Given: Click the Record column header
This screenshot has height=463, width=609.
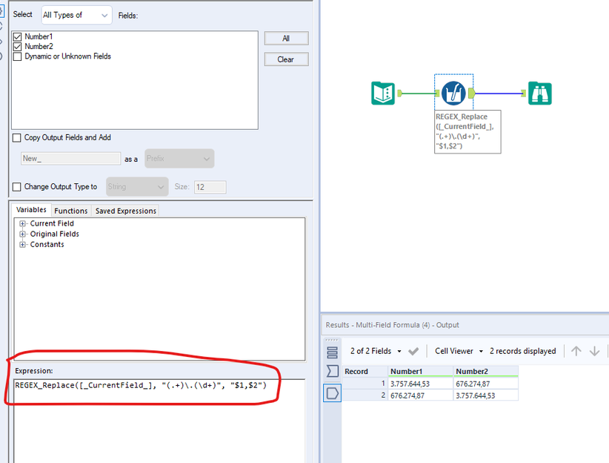Looking at the screenshot, I should tap(365, 372).
